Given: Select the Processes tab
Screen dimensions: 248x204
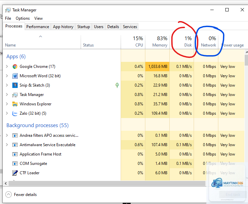Looking at the screenshot, I should 14,26.
